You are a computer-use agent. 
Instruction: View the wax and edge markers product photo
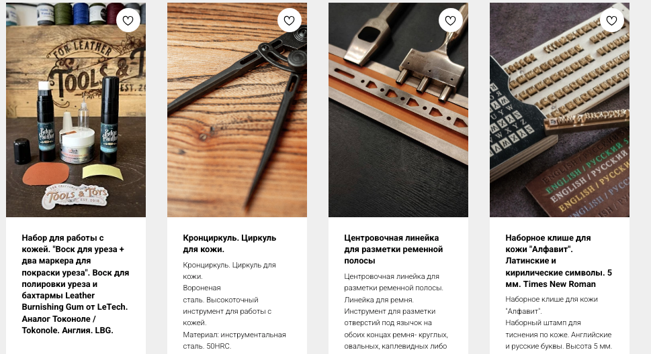(x=76, y=110)
